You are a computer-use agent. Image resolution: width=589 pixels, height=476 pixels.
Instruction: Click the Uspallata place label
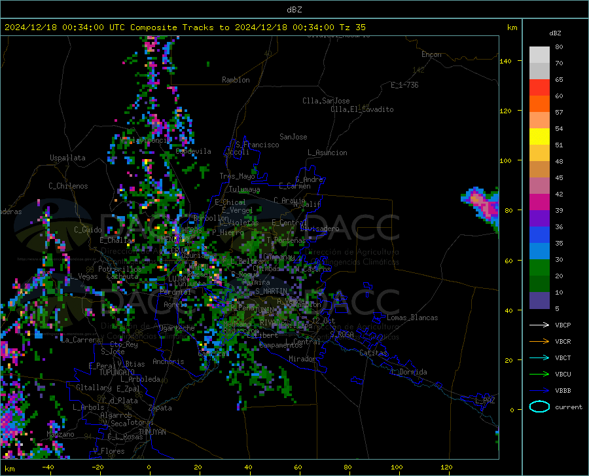tap(67, 158)
